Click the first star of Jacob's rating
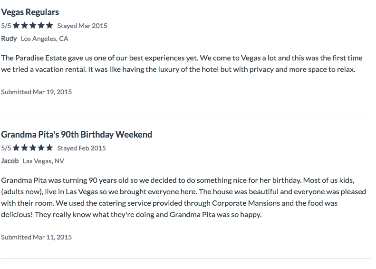The height and width of the screenshot is (269, 376). (x=16, y=148)
